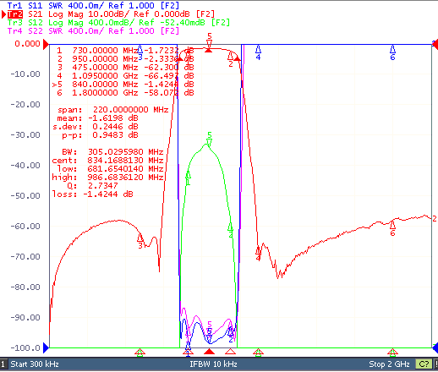Click the low: 681.6540140 MHz readout
The height and width of the screenshot is (372, 438).
coord(110,169)
